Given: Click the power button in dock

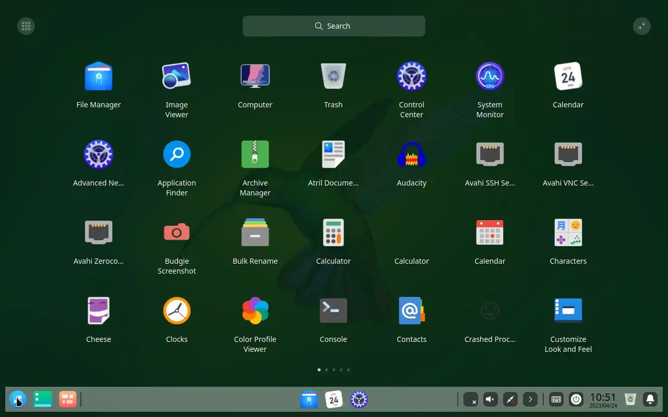Looking at the screenshot, I should click(x=576, y=399).
